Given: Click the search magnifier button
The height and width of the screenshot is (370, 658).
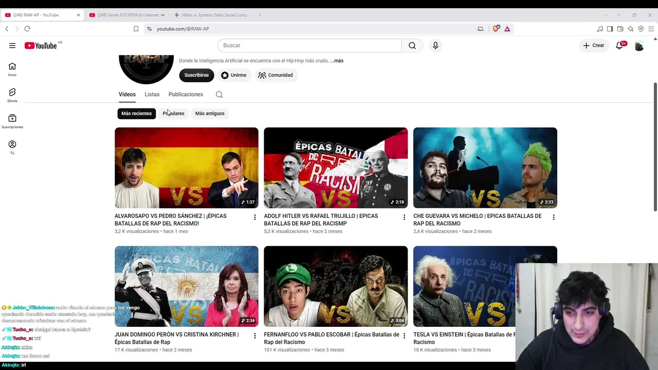Looking at the screenshot, I should click(412, 46).
